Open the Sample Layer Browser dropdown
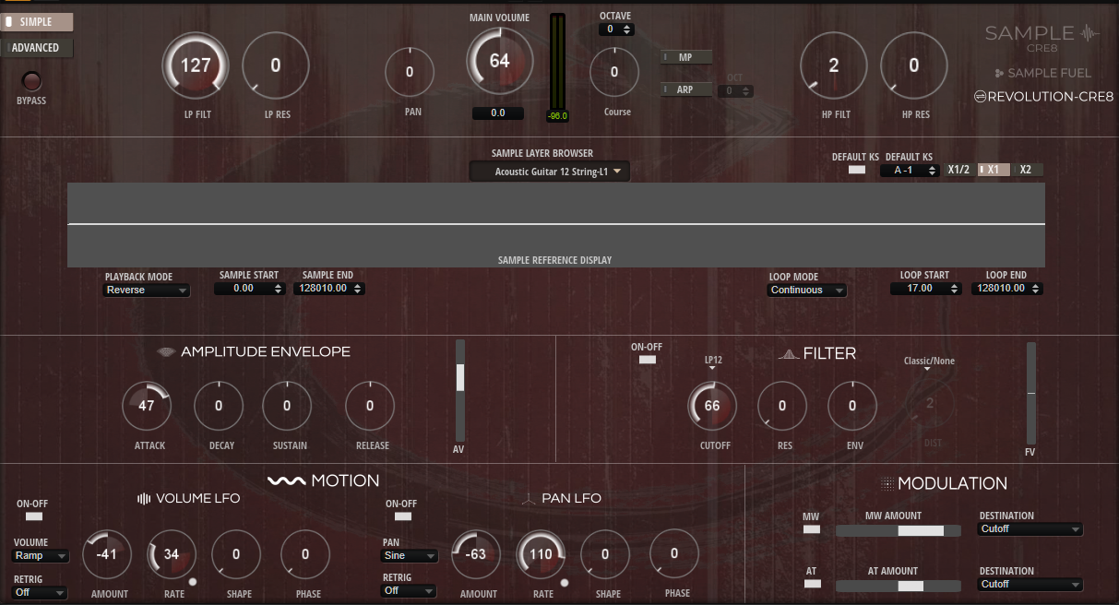Image resolution: width=1119 pixels, height=605 pixels. click(550, 172)
